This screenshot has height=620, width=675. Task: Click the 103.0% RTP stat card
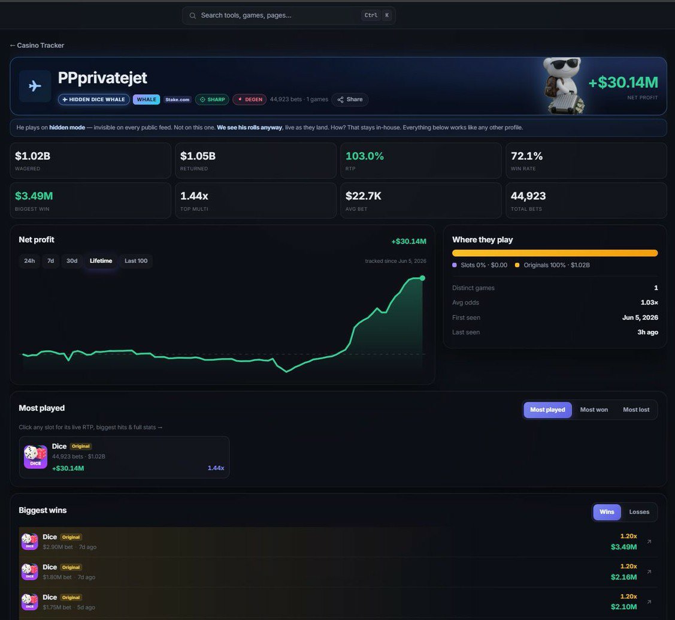421,161
